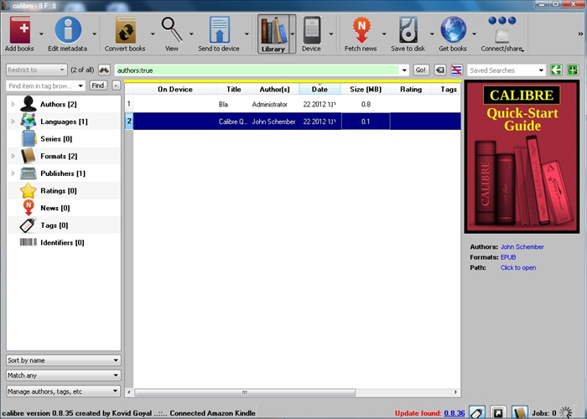Click the Go! search button
587x419 pixels.
[x=421, y=70]
